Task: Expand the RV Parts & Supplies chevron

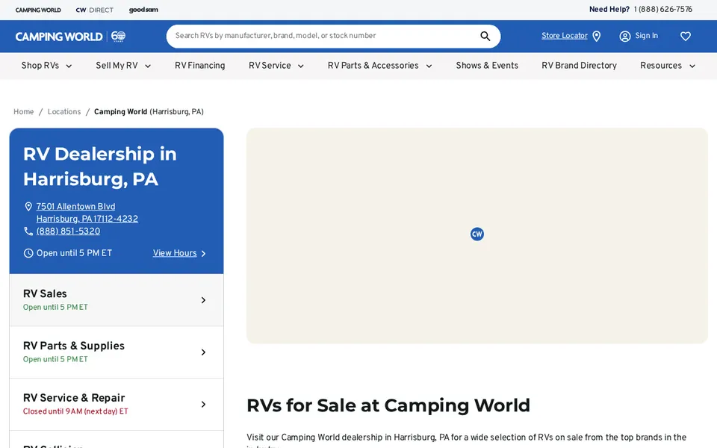Action: pyautogui.click(x=203, y=352)
